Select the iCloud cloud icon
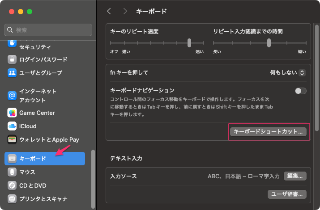 12,126
